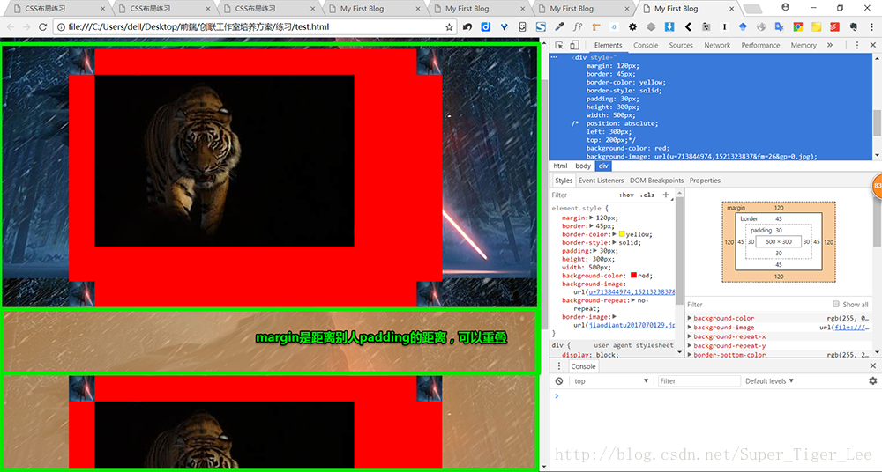
Task: Click the Evernote elephant extension icon
Action: coord(853,27)
